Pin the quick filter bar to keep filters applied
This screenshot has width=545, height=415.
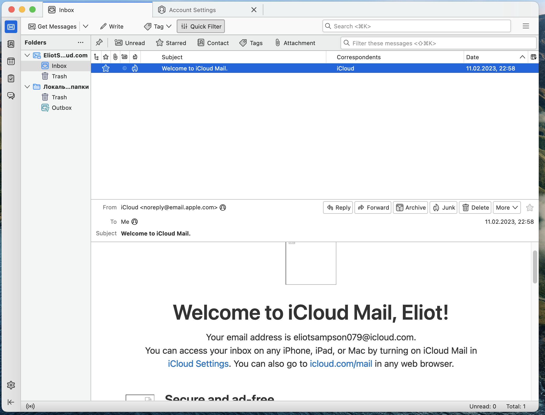(x=99, y=42)
